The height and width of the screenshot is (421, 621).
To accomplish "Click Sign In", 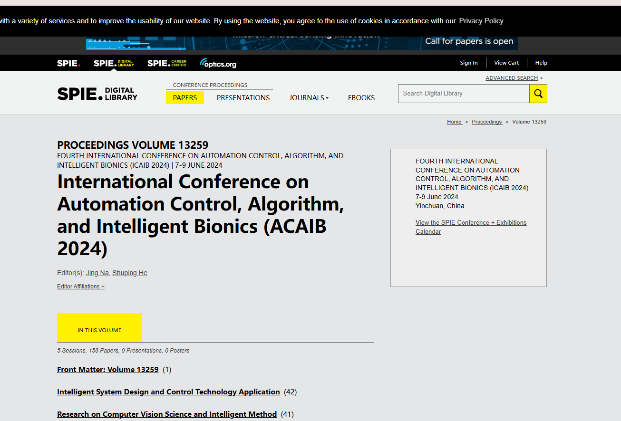I will (469, 63).
